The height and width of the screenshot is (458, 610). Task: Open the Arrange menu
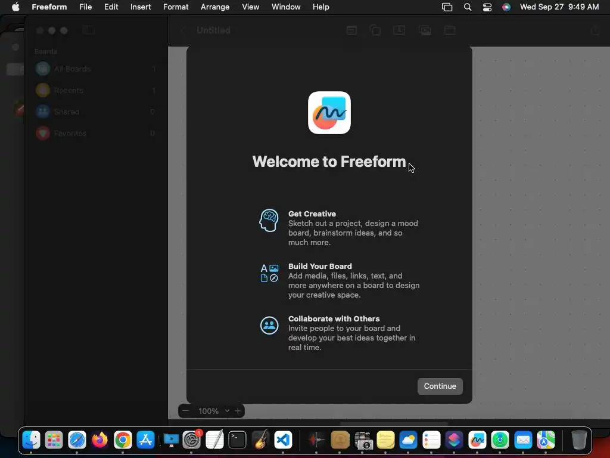click(x=215, y=7)
